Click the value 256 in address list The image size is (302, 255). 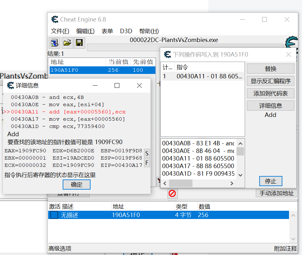point(203,215)
